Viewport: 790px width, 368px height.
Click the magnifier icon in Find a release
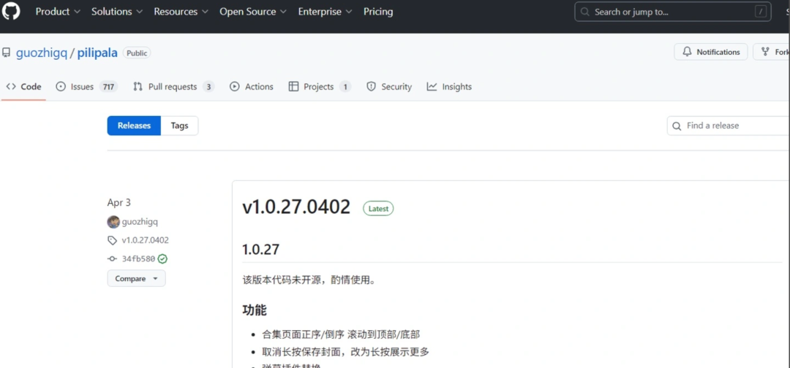(677, 126)
